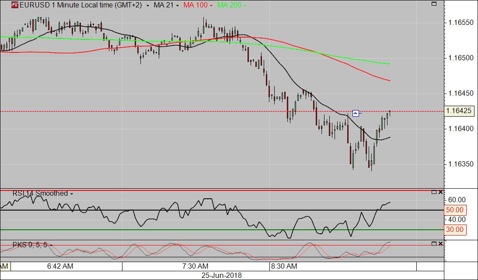This screenshot has height=280, width=478.
Task: Select the 30.00 RSI level label
Action: (x=454, y=230)
